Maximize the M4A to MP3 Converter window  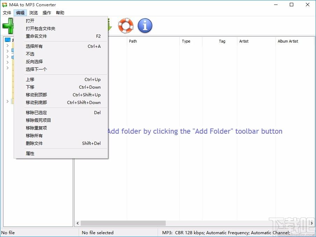tap(292, 5)
